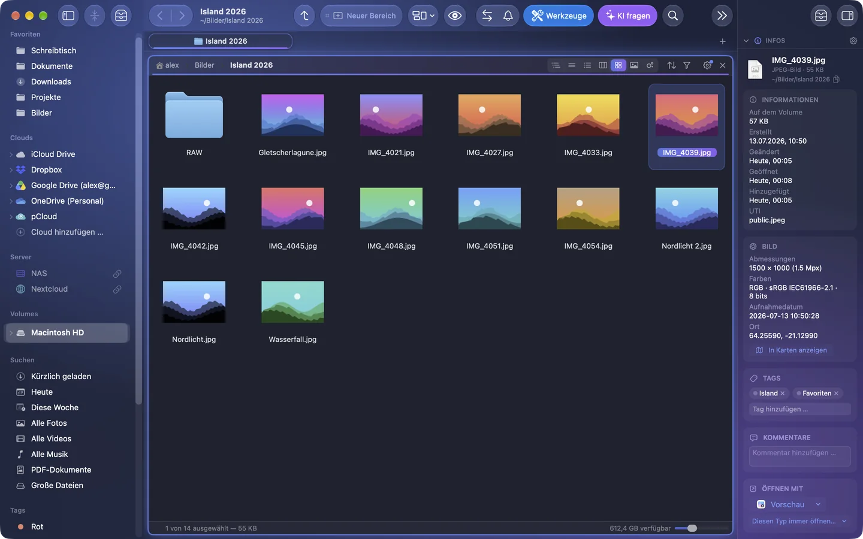Collapse the Infos panel header chevron
The image size is (863, 539).
[x=746, y=41]
